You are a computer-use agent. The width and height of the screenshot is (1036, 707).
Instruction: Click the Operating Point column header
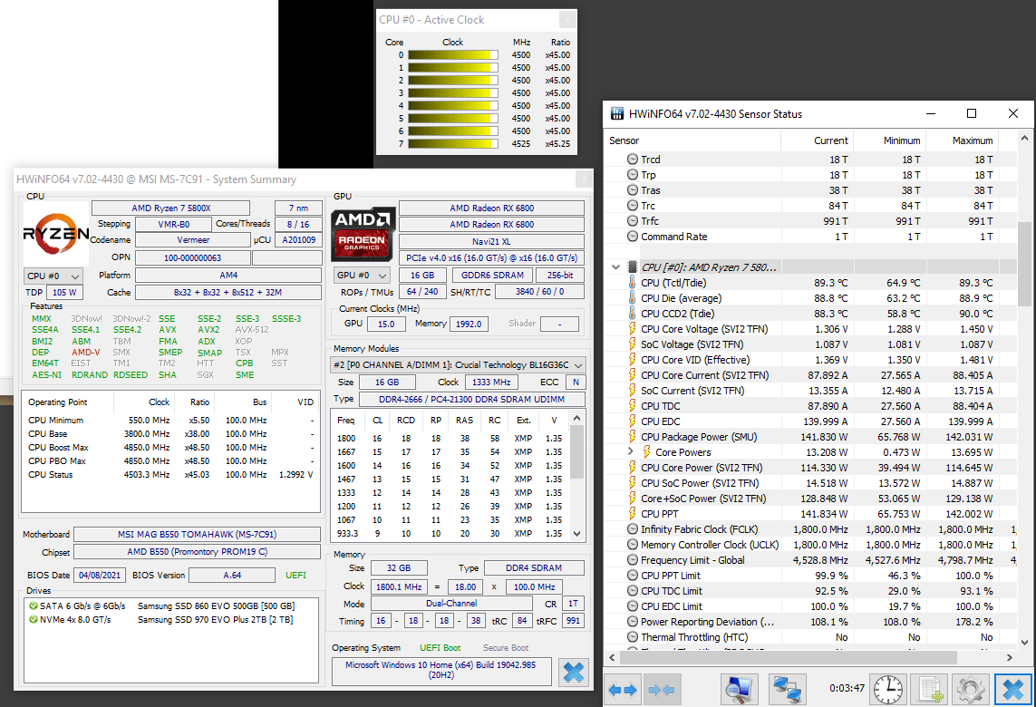coord(68,402)
